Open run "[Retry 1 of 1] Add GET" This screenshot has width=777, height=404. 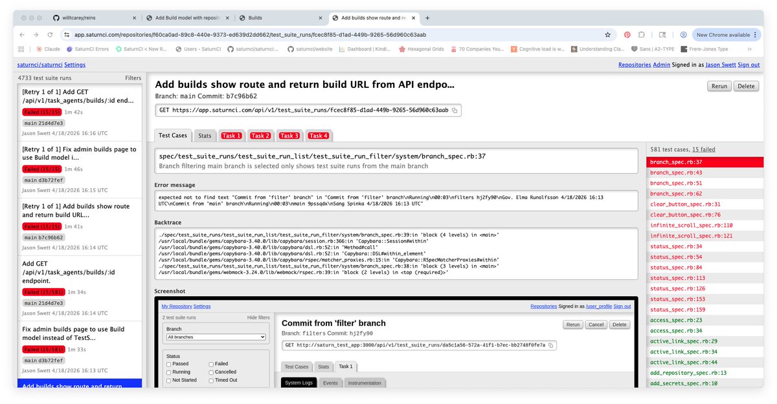click(x=80, y=113)
